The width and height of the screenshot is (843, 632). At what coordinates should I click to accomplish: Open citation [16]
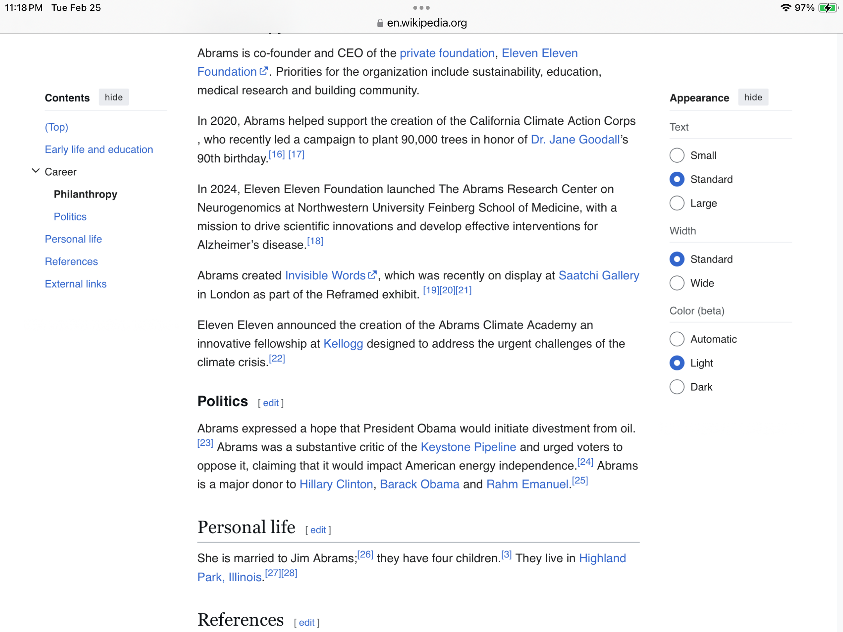(277, 154)
